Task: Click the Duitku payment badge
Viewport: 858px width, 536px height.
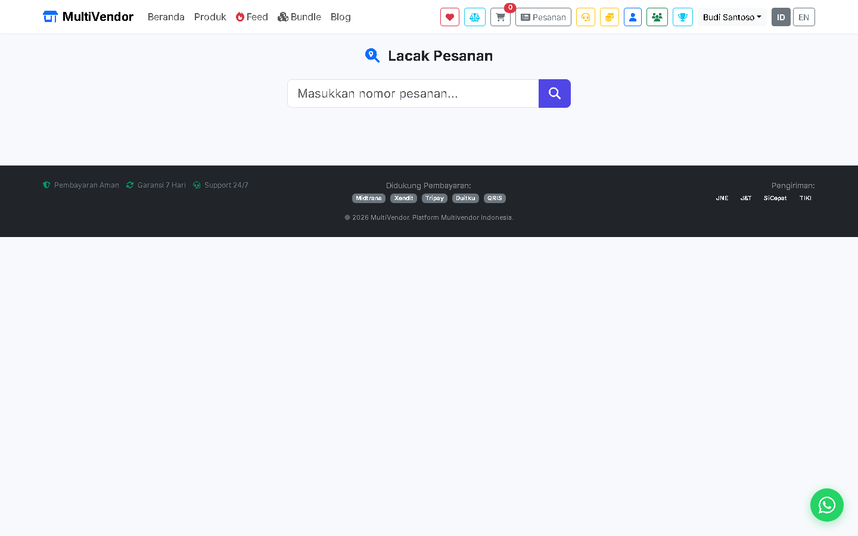Action: pyautogui.click(x=465, y=198)
